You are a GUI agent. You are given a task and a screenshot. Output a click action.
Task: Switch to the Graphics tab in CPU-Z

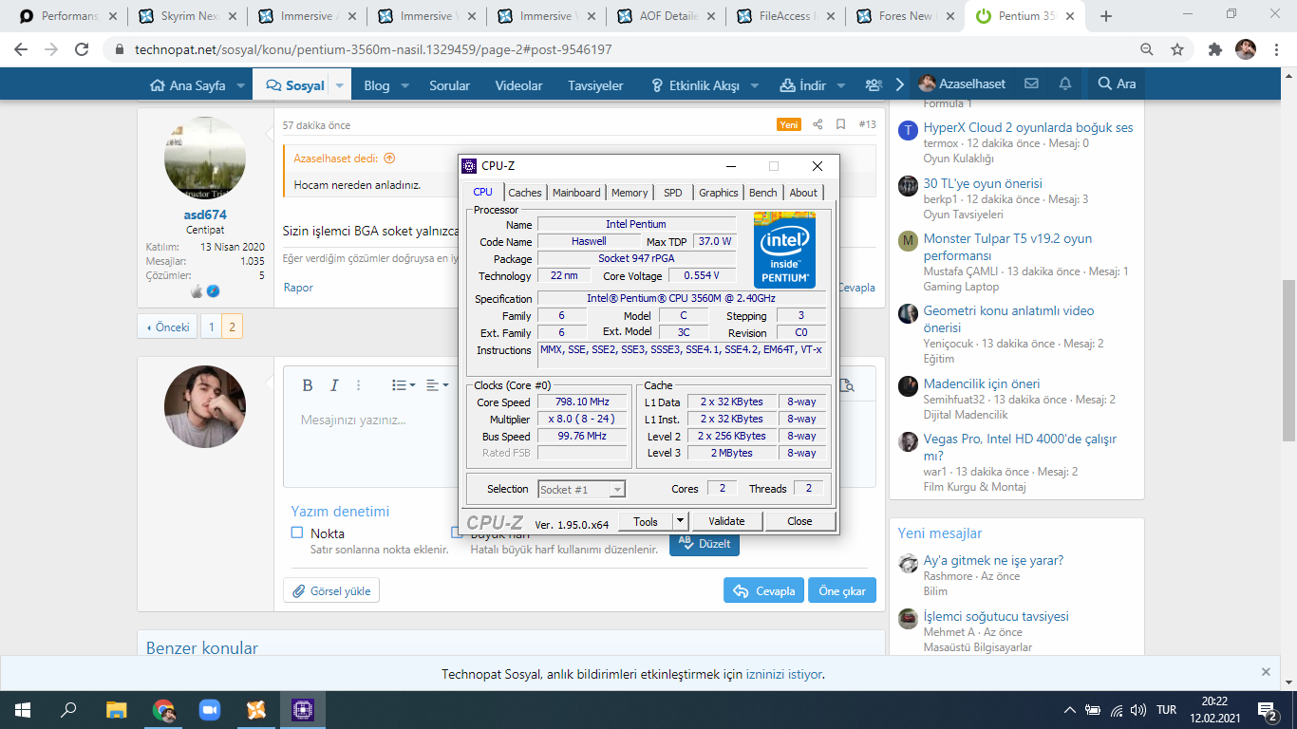[719, 193]
